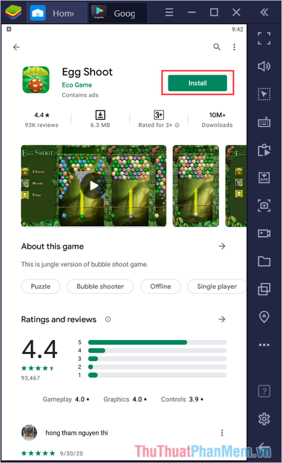Screen dimensions: 282x463
Task: Take a screenshot with the camera icon
Action: 264,205
